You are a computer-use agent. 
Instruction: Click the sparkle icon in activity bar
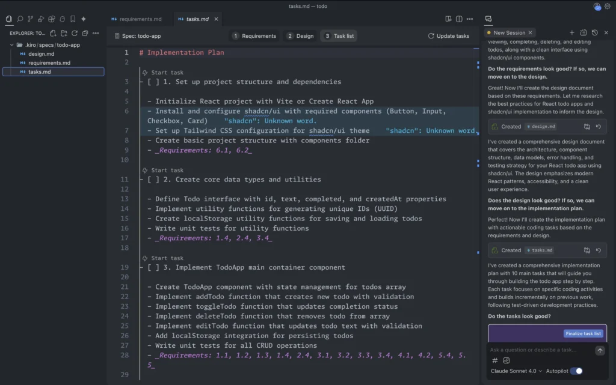83,19
